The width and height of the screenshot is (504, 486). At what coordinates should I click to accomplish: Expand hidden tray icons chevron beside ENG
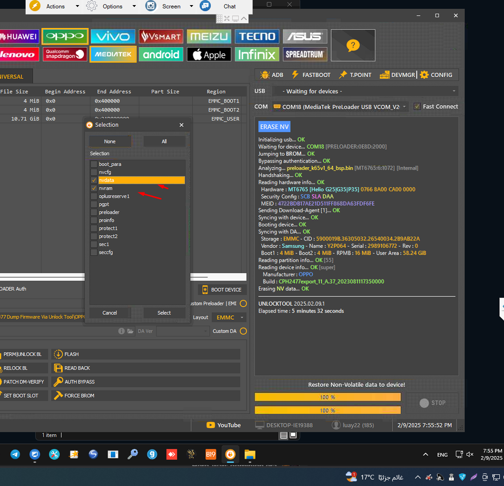(425, 454)
